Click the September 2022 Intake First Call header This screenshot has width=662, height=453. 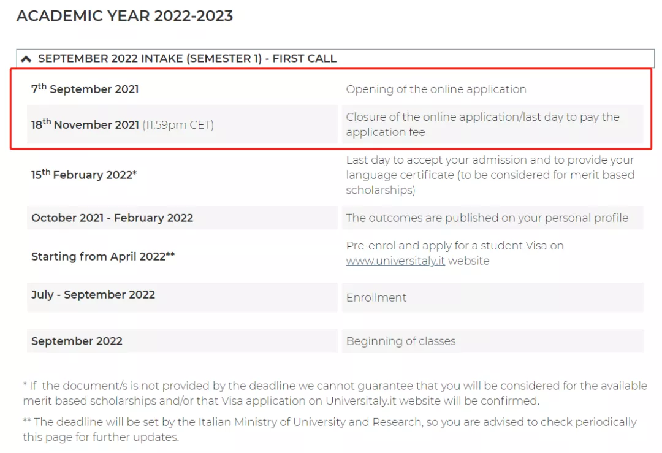[187, 59]
